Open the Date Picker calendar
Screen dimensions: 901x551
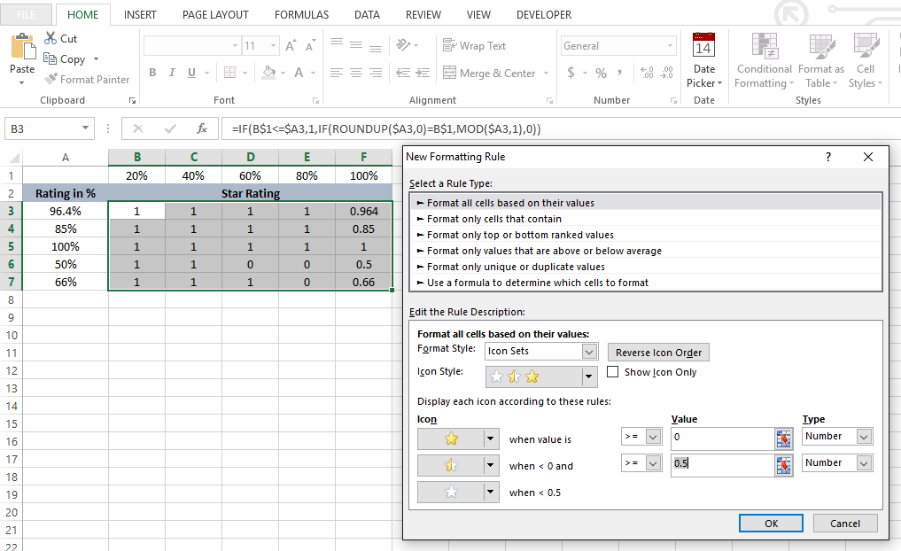[x=704, y=60]
